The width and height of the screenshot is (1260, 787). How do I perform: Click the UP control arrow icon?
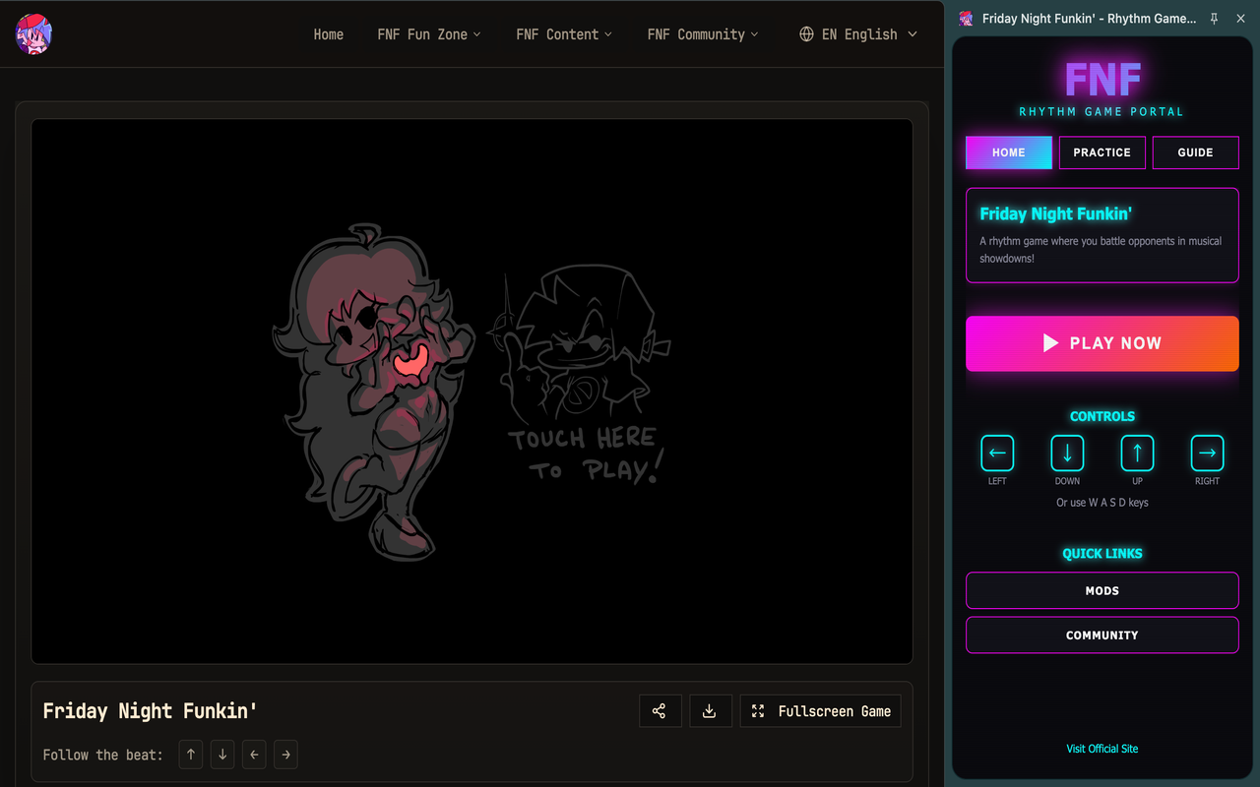click(x=1137, y=454)
